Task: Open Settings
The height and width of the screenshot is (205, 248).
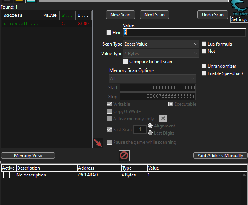Action: (239, 19)
